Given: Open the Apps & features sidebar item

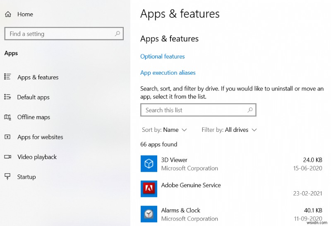Looking at the screenshot, I should 38,77.
